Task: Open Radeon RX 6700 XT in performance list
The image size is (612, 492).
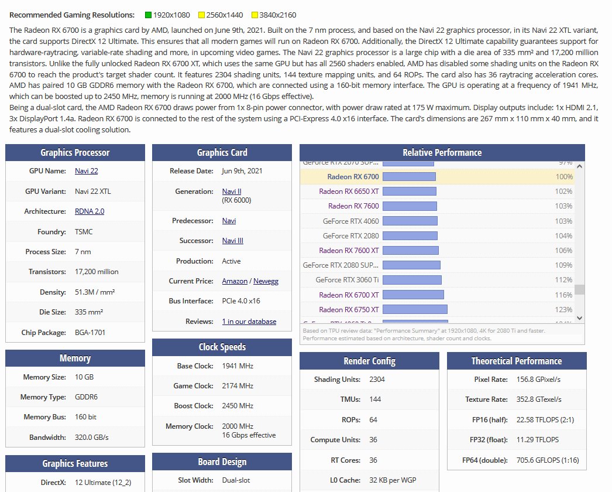Action: pos(349,295)
